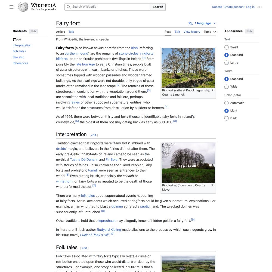This screenshot has height=272, width=272.
Task: Follow the Irish link
Action: pos(134,48)
